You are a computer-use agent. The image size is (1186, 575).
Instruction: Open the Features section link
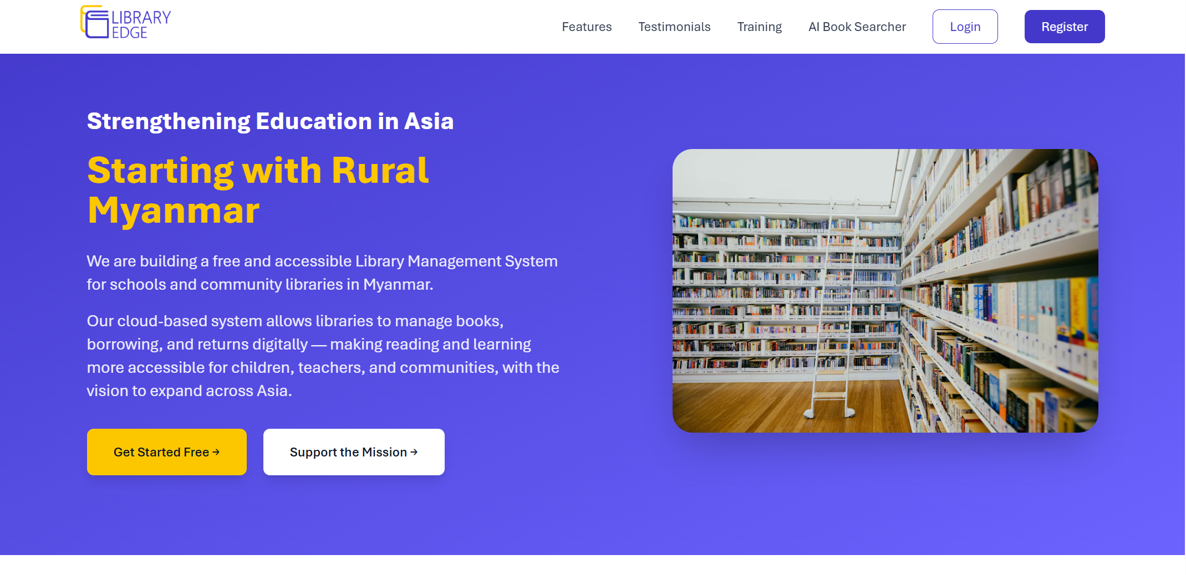pyautogui.click(x=587, y=27)
